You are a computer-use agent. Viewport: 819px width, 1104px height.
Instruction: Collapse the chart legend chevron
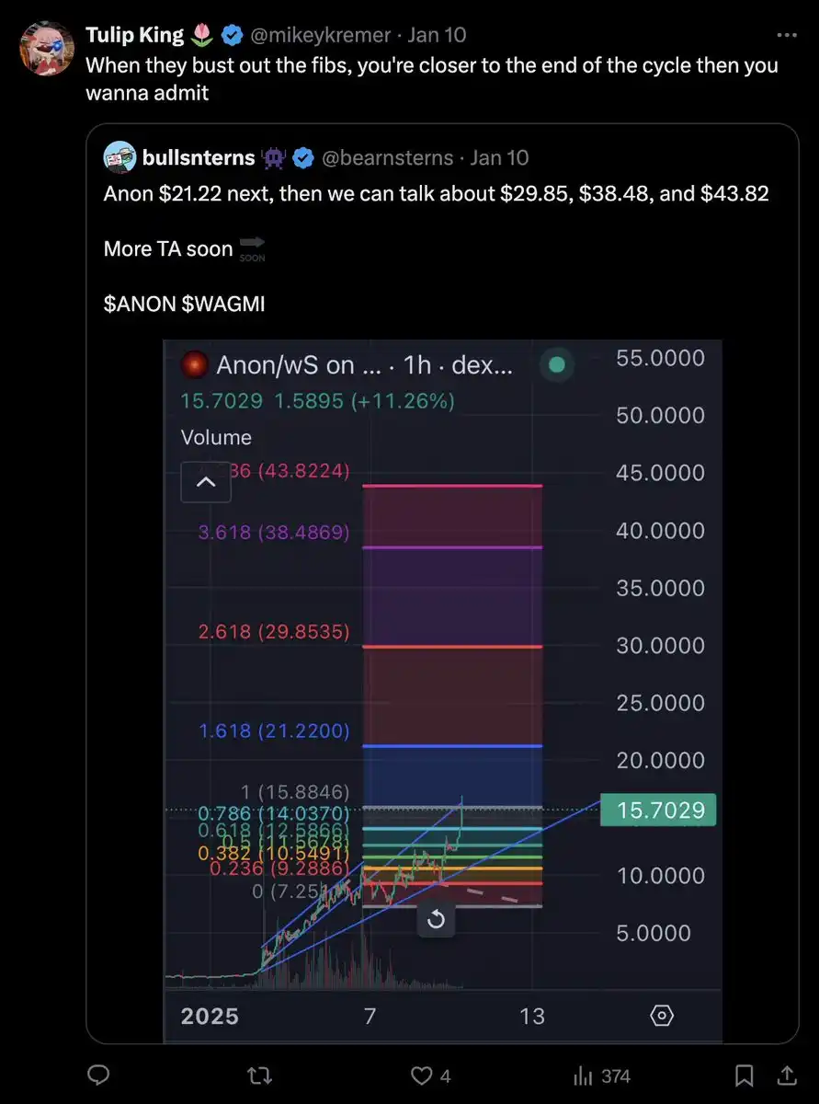pyautogui.click(x=206, y=482)
